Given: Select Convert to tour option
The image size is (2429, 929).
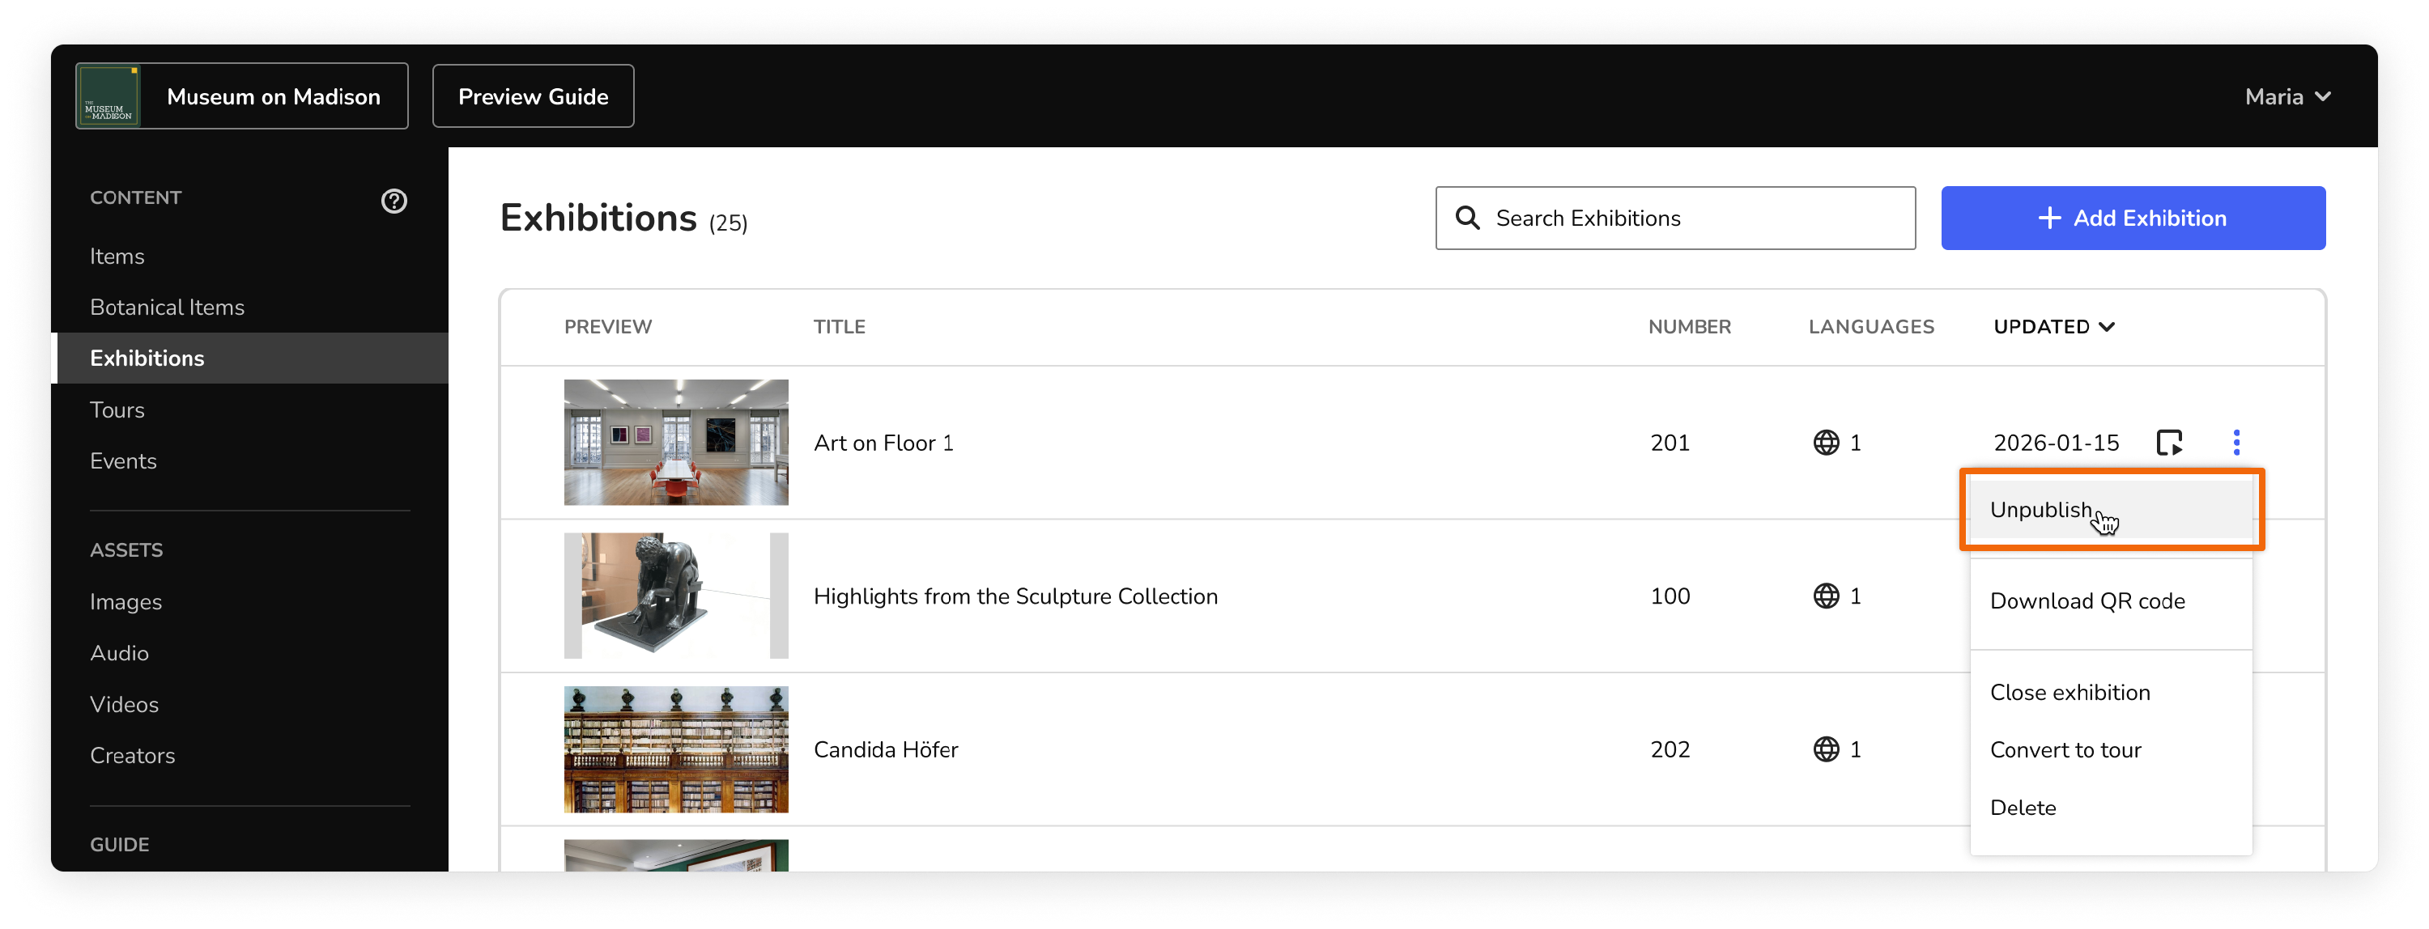Looking at the screenshot, I should (x=2065, y=750).
